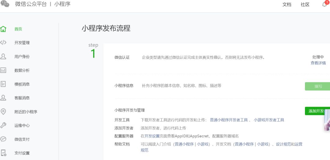Open 小游戏开发者工具 download link
Screen dimensions: 330x160
click(269, 120)
